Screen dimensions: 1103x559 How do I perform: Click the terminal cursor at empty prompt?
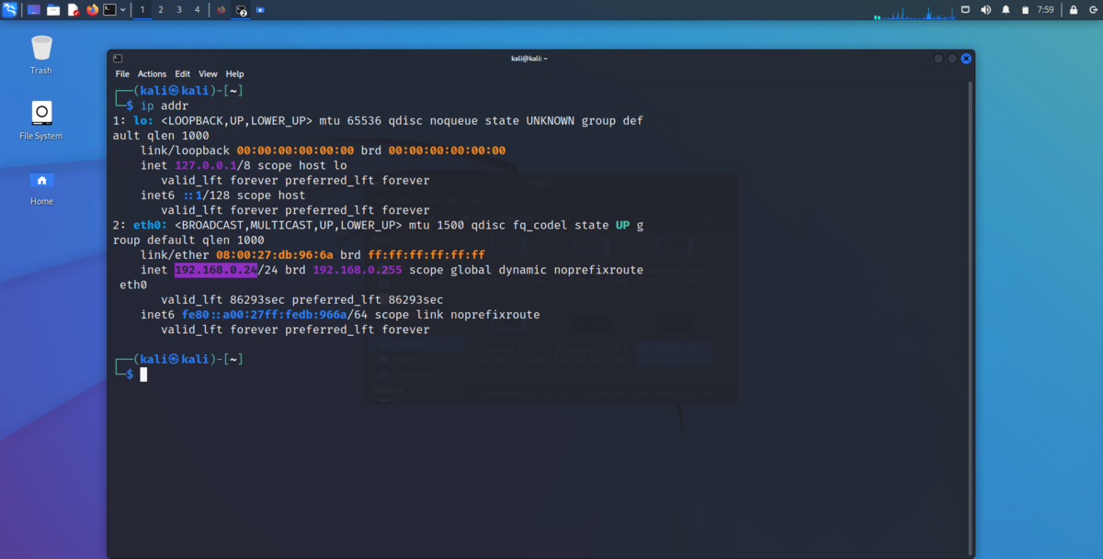[x=143, y=375]
